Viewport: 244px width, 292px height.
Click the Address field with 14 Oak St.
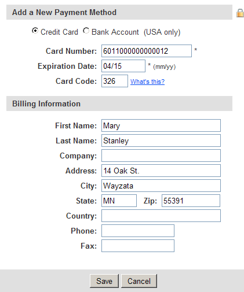tap(161, 171)
